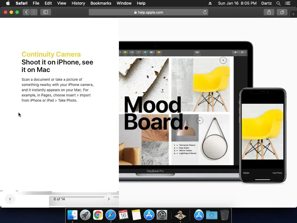Click the green fullscreen window button
The image size is (297, 223).
(x=17, y=12)
